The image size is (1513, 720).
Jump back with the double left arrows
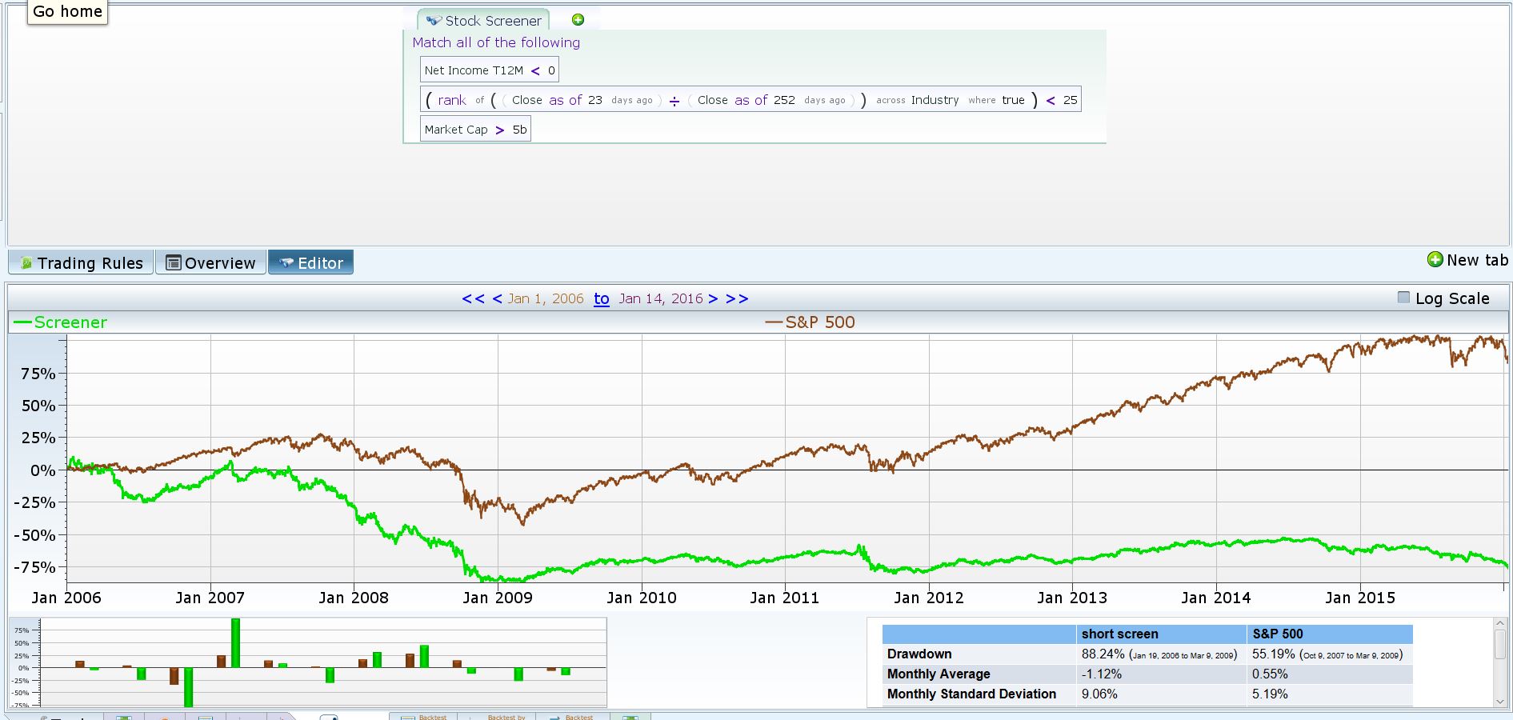473,298
